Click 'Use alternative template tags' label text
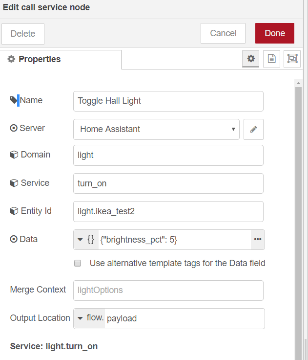The height and width of the screenshot is (360, 308). [x=177, y=263]
